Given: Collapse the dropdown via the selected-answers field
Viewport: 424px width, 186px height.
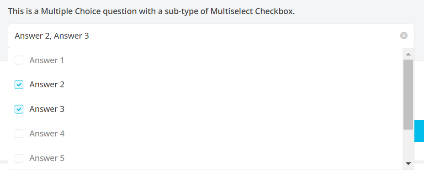Looking at the screenshot, I should [228, 35].
